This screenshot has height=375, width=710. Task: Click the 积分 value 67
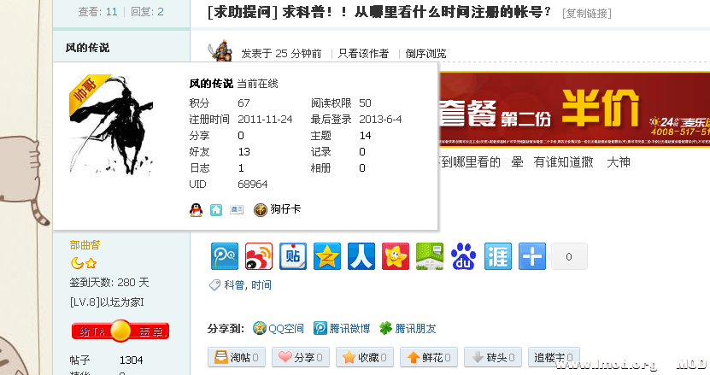click(x=244, y=103)
